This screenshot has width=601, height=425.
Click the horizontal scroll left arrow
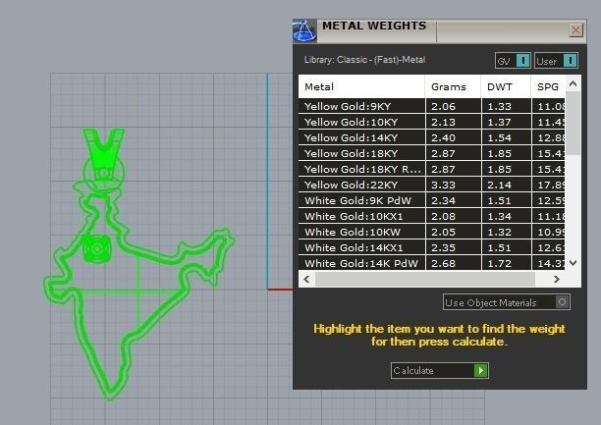[x=306, y=280]
